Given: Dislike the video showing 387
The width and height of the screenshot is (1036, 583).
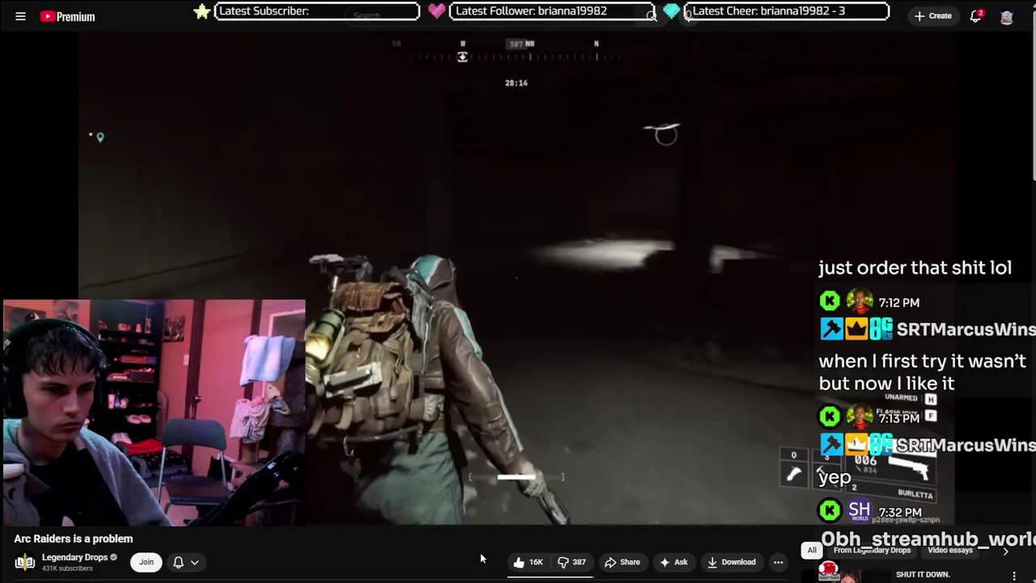Looking at the screenshot, I should (x=572, y=562).
